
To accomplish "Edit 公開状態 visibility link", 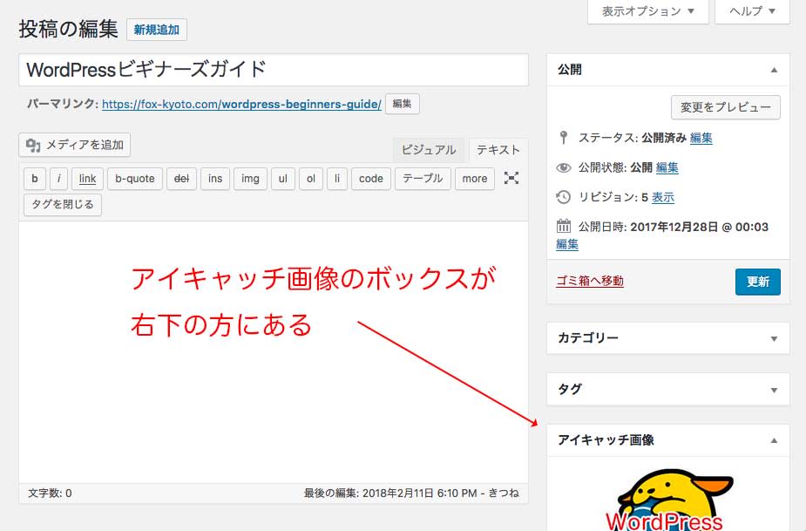I will [x=667, y=167].
